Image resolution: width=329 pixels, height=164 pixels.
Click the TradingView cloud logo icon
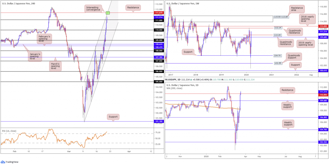click(x=3, y=162)
